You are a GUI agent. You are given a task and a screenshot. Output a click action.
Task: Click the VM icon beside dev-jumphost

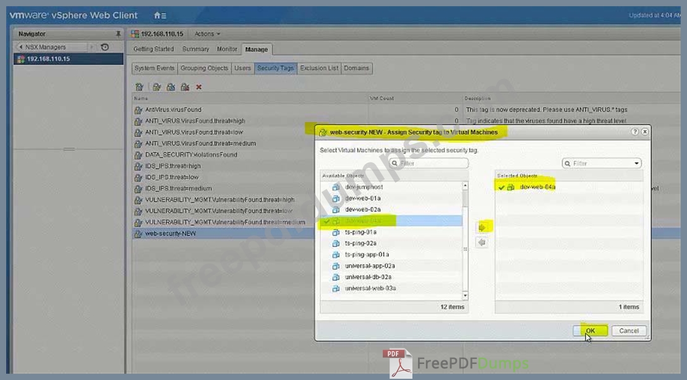[336, 187]
